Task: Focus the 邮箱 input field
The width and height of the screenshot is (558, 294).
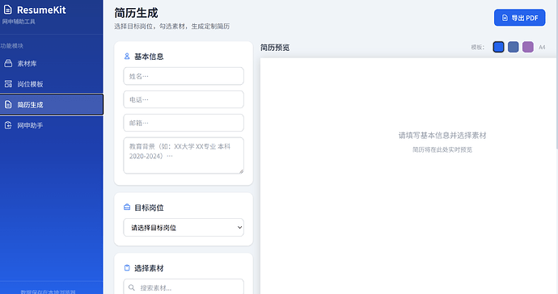Action: (x=184, y=123)
